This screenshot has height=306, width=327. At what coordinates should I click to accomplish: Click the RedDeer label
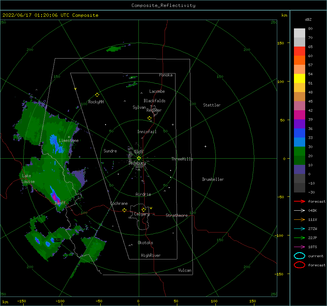(x=154, y=110)
